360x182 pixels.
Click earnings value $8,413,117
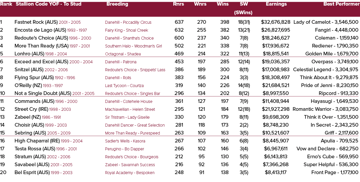[x=275, y=172]
